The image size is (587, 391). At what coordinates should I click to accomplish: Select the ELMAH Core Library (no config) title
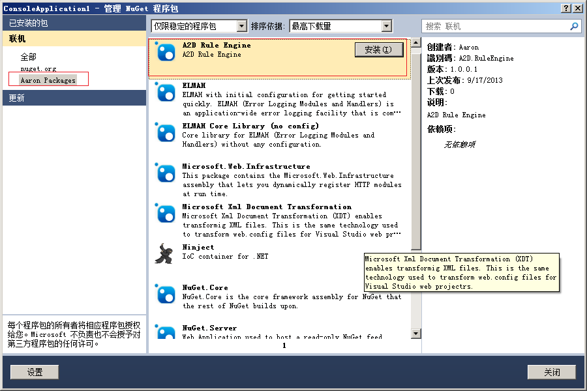coord(250,126)
